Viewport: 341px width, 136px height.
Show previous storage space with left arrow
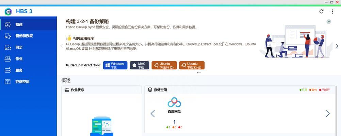(x=153, y=114)
